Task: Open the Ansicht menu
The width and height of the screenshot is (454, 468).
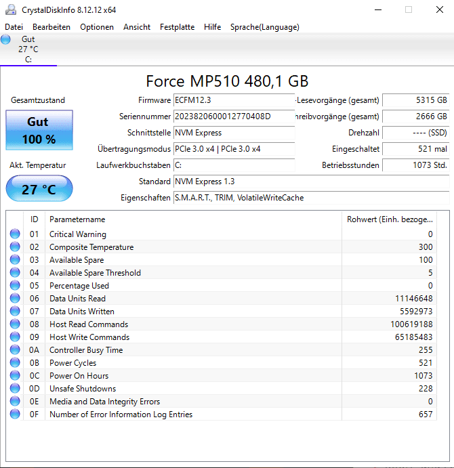Action: tap(137, 27)
